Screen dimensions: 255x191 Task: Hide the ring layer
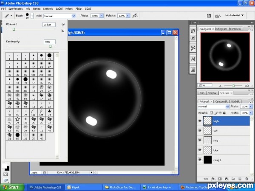200,140
